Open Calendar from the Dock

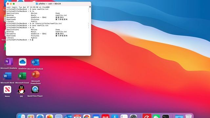tap(77, 116)
